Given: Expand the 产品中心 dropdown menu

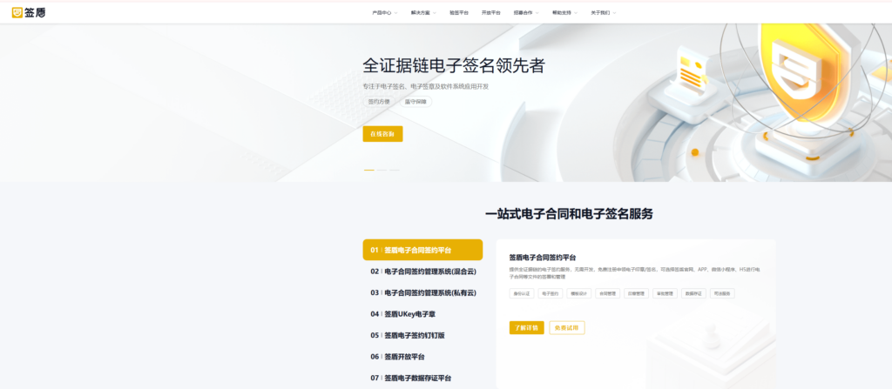Looking at the screenshot, I should click(384, 13).
